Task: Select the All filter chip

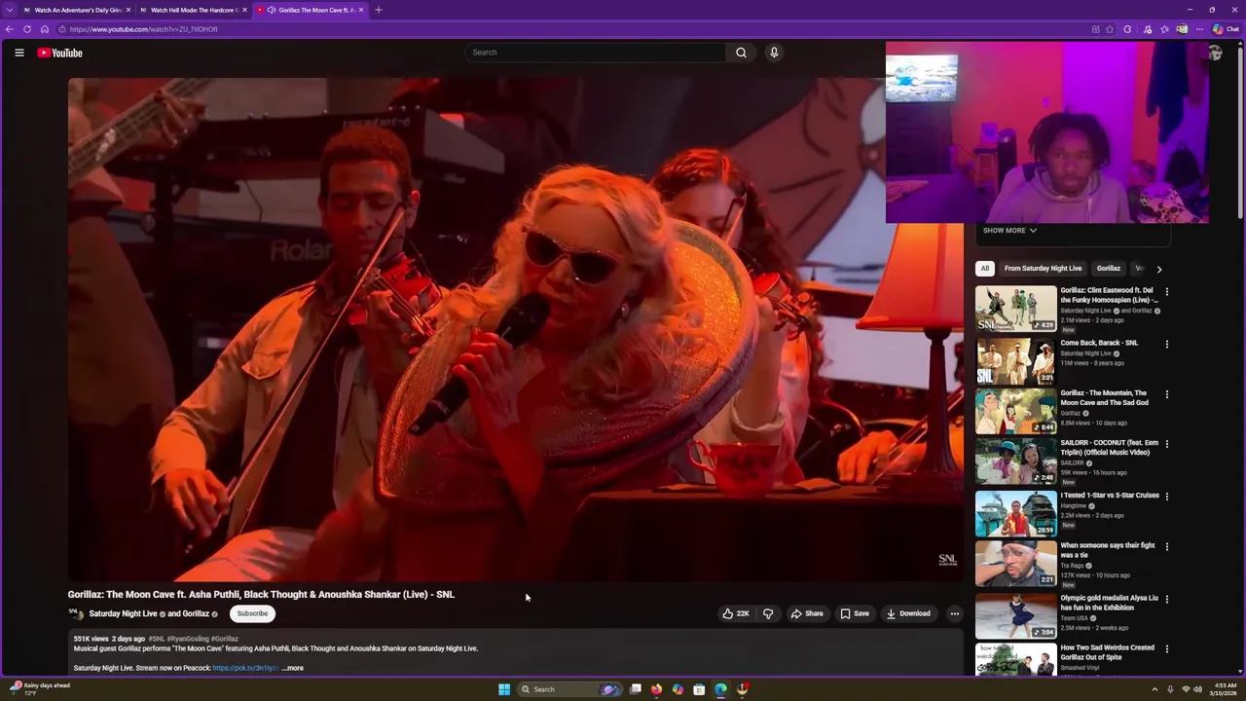Action: pos(985,269)
